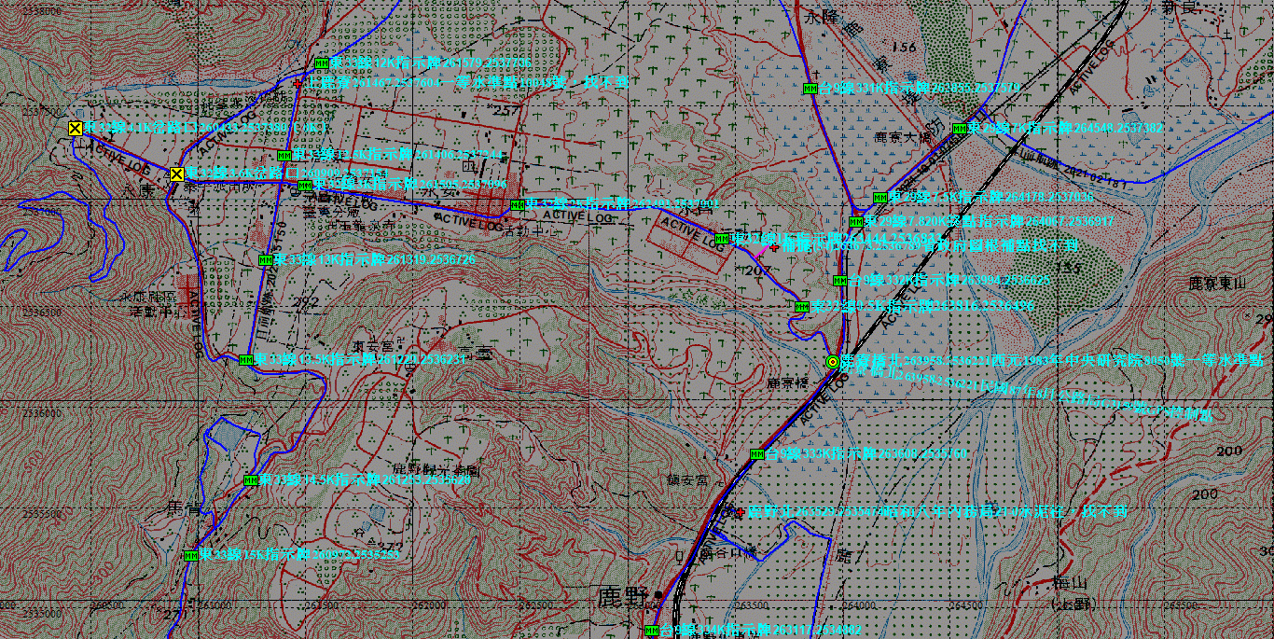The height and width of the screenshot is (639, 1274).
Task: Select the 東29線 7K milepost icon
Action: [x=959, y=129]
